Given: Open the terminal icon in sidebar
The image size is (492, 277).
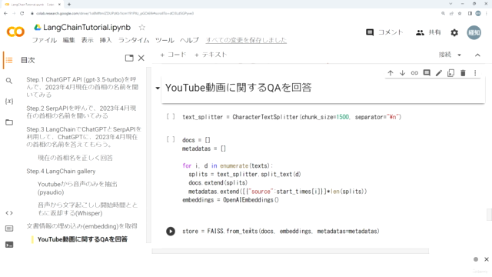Looking at the screenshot, I should tap(9, 245).
